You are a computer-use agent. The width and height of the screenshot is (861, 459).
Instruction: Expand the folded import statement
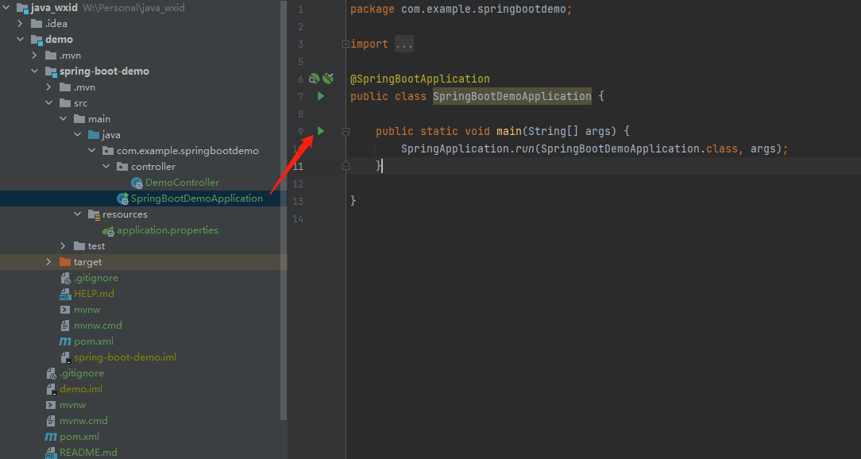click(x=346, y=44)
